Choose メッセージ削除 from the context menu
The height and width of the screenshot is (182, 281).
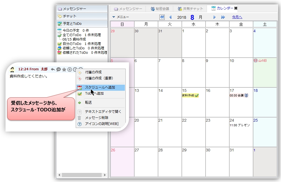click(96, 118)
